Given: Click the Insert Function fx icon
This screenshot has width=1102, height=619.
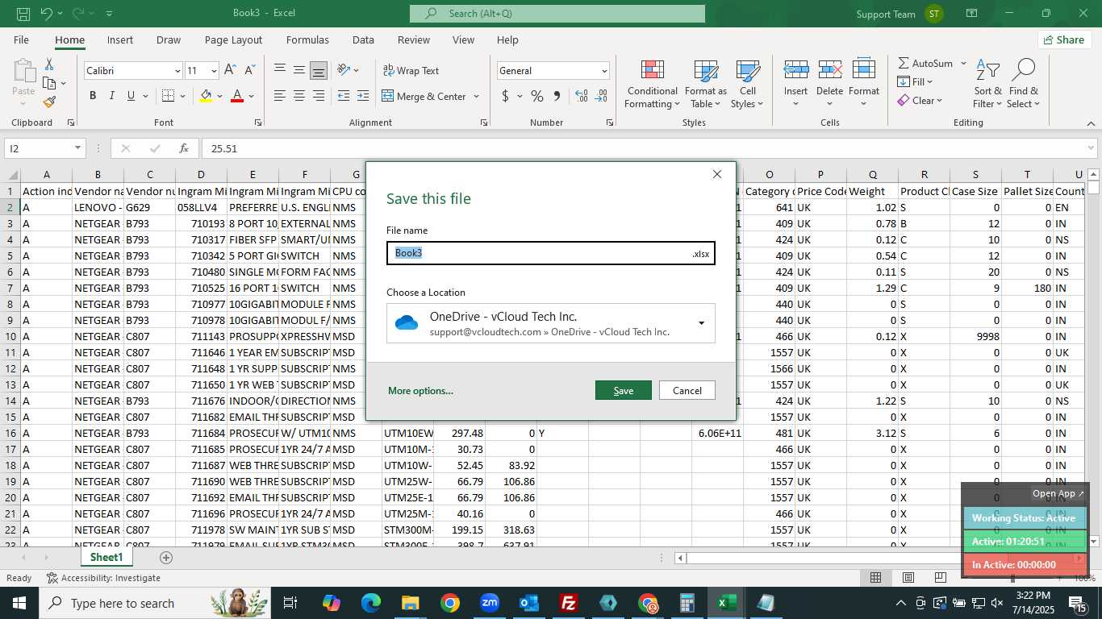Looking at the screenshot, I should (184, 148).
